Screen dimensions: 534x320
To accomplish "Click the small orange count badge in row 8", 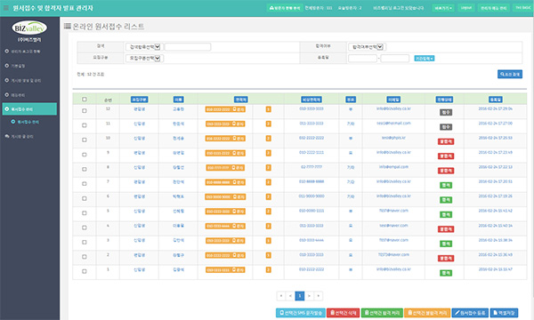I will [269, 168].
